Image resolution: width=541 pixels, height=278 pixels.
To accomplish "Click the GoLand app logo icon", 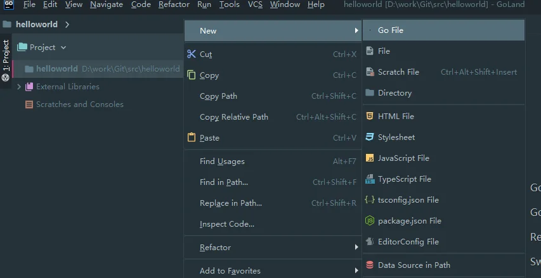I will (9, 4).
